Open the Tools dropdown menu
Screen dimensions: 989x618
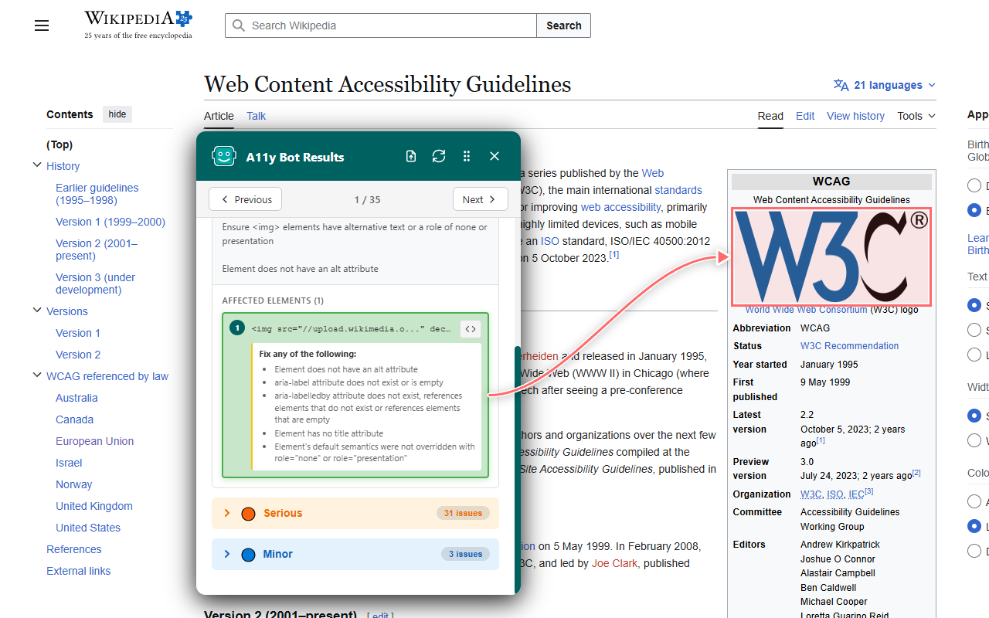916,116
